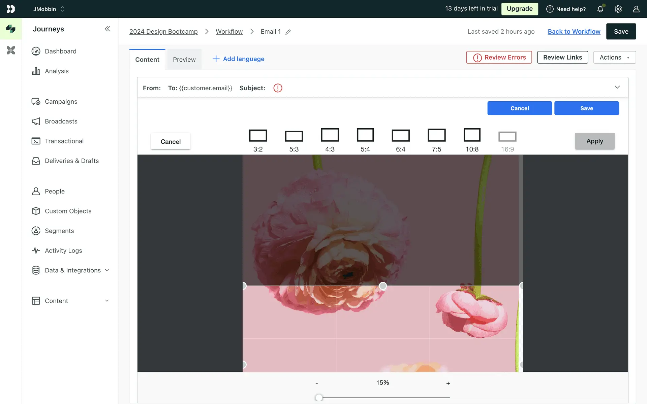Go to Activity Logs
647x404 pixels.
tap(63, 250)
